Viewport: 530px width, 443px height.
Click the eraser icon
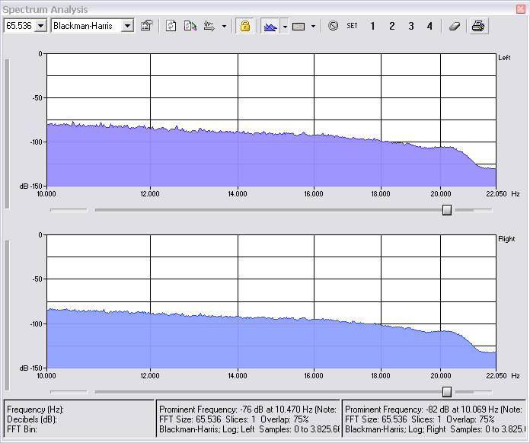pyautogui.click(x=454, y=26)
